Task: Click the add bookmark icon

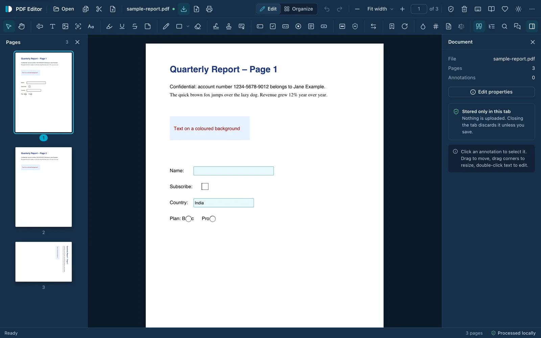Action: coord(392,26)
